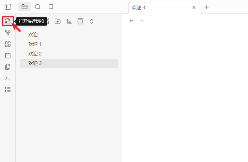Select the 欢迎 2 note in list
248x162 pixels.
pos(35,54)
